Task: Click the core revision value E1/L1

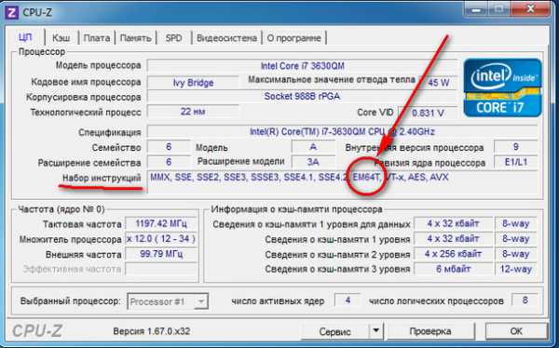Action: click(516, 162)
